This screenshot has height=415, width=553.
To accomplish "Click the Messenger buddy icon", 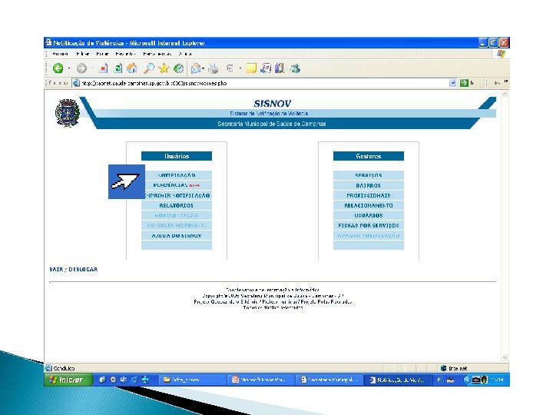I will [295, 68].
